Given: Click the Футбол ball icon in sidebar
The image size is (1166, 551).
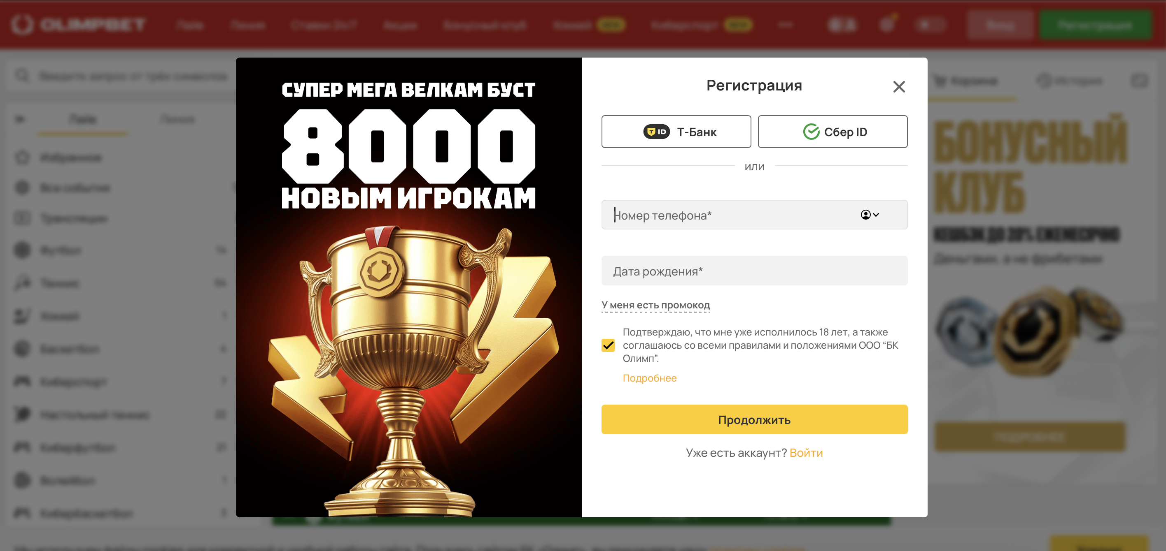Looking at the screenshot, I should click(22, 250).
